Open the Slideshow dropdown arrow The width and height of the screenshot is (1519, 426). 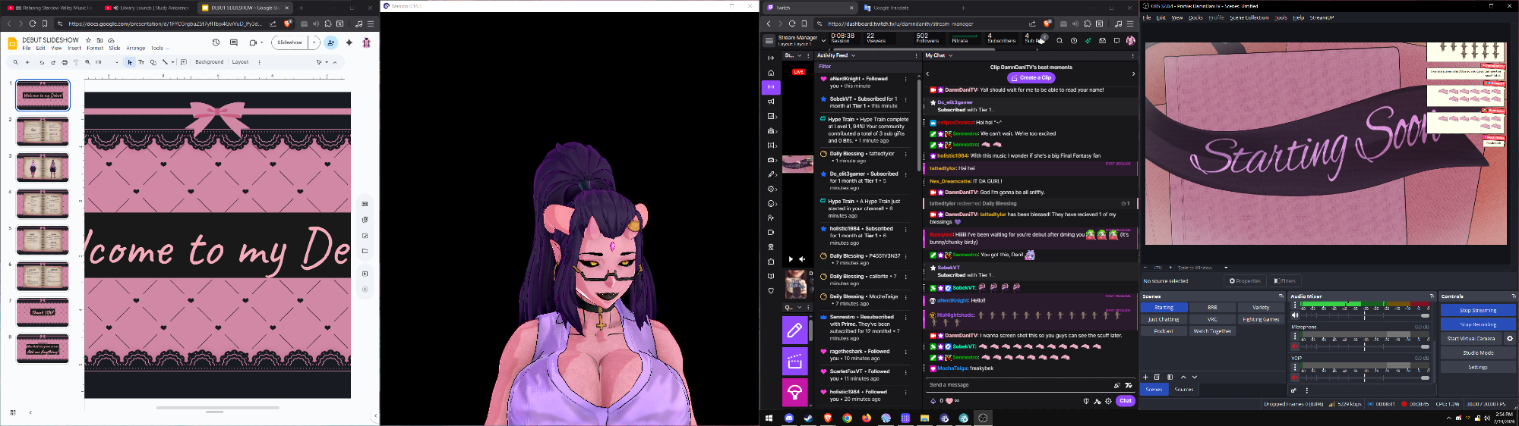[314, 42]
